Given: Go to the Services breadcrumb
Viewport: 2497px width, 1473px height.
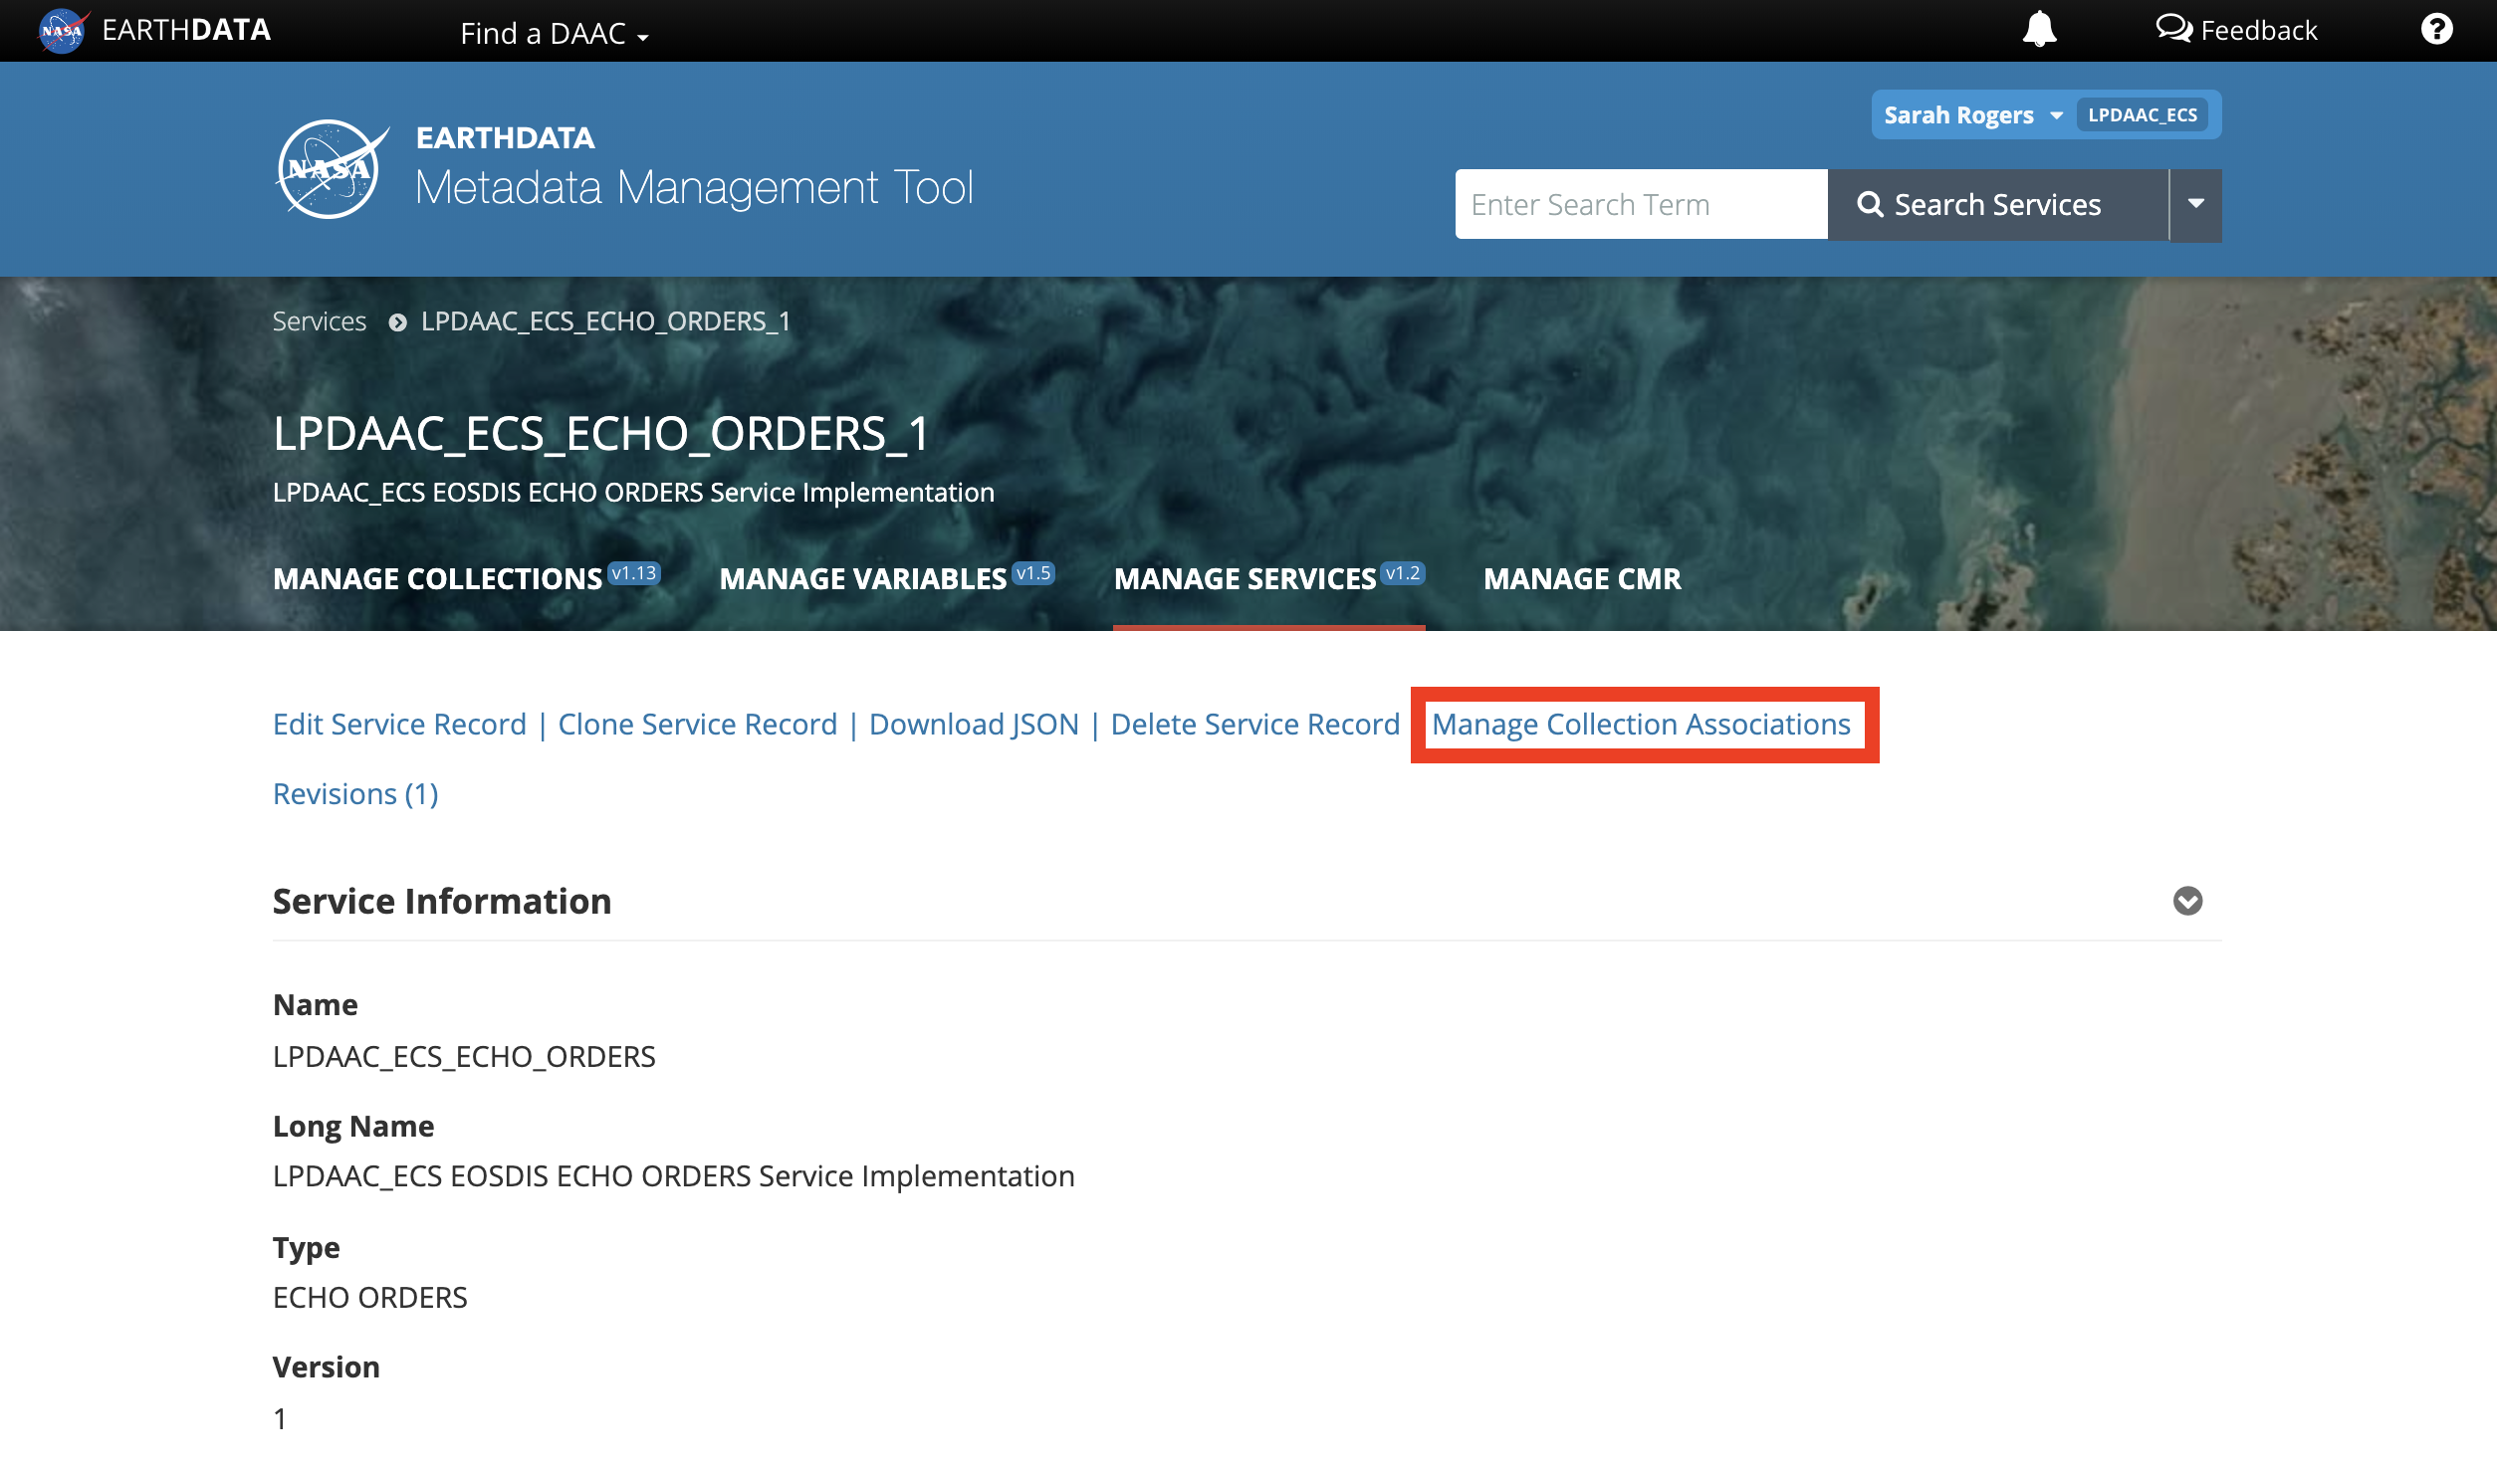Looking at the screenshot, I should click(320, 321).
